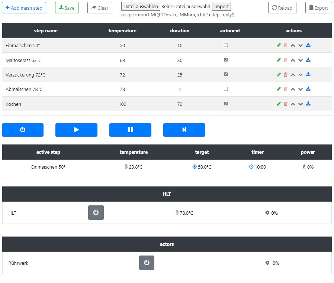Toggle the HLT power button
Image resolution: width=334 pixels, height=283 pixels.
[96, 213]
